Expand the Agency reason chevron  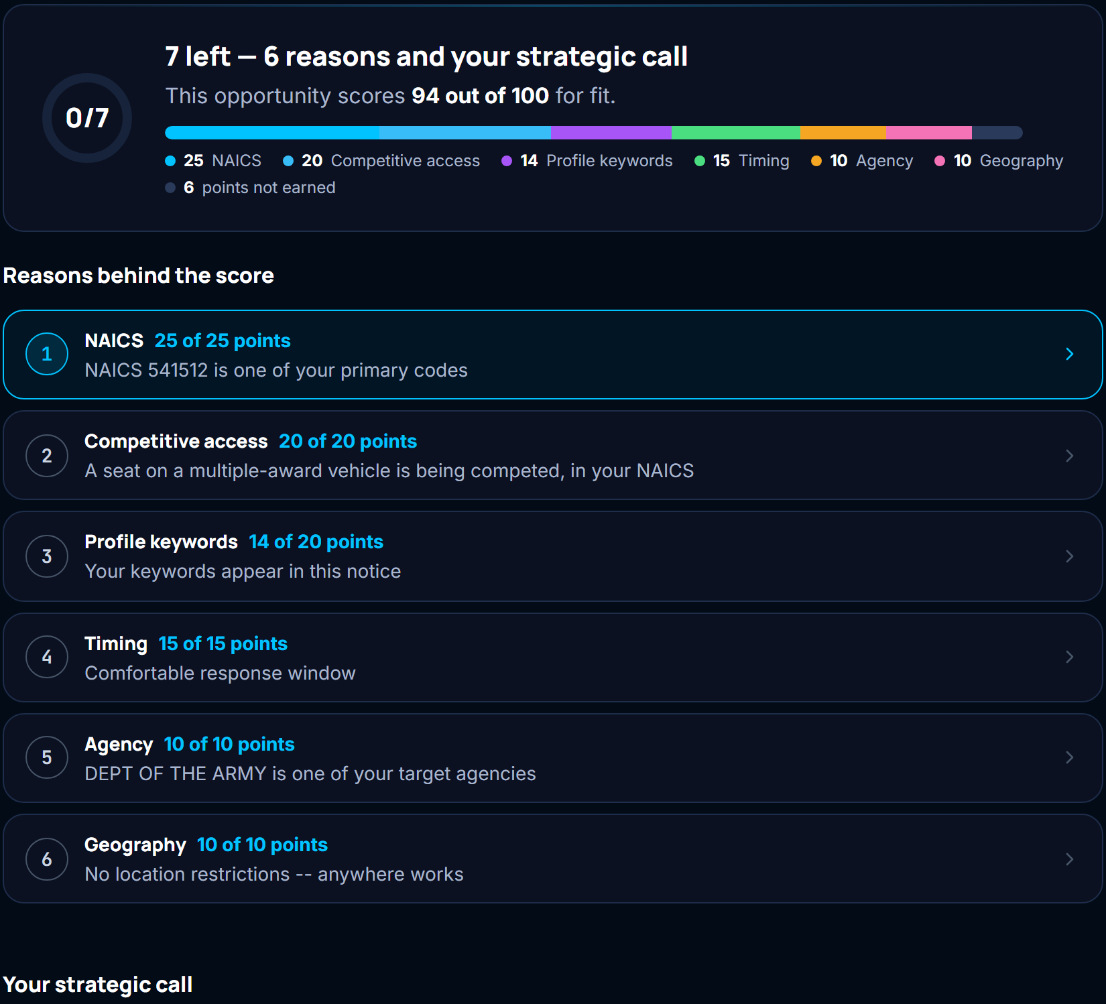(x=1070, y=757)
